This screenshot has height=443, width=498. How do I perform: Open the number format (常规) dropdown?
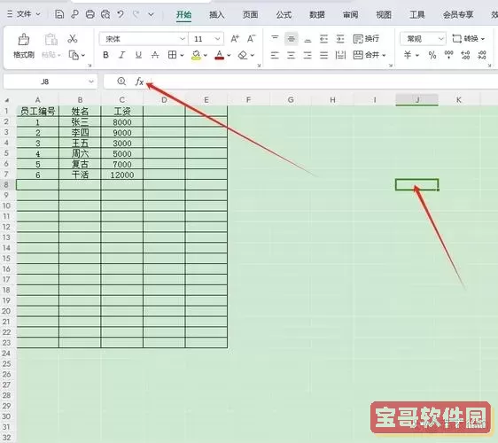coord(440,39)
